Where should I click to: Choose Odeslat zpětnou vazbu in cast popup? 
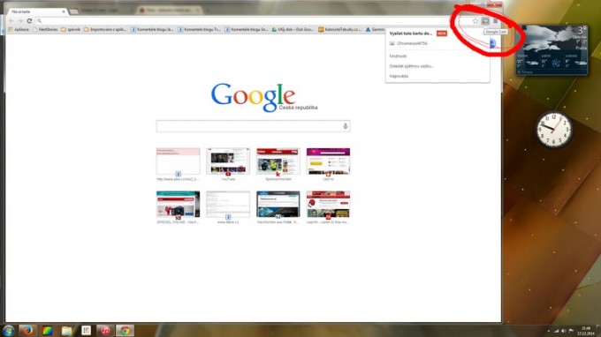411,66
